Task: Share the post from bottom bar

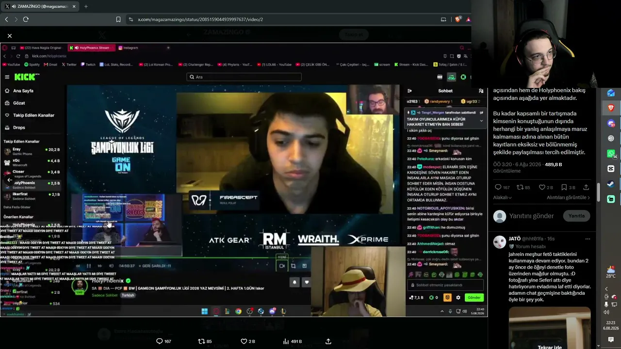Action: point(328,341)
